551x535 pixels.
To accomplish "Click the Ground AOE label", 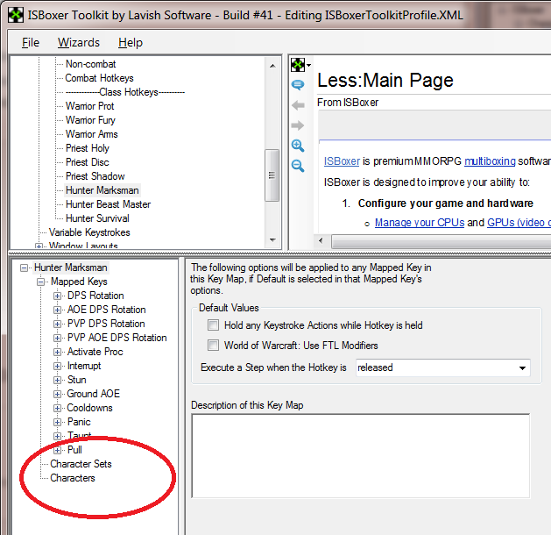I will coord(94,394).
